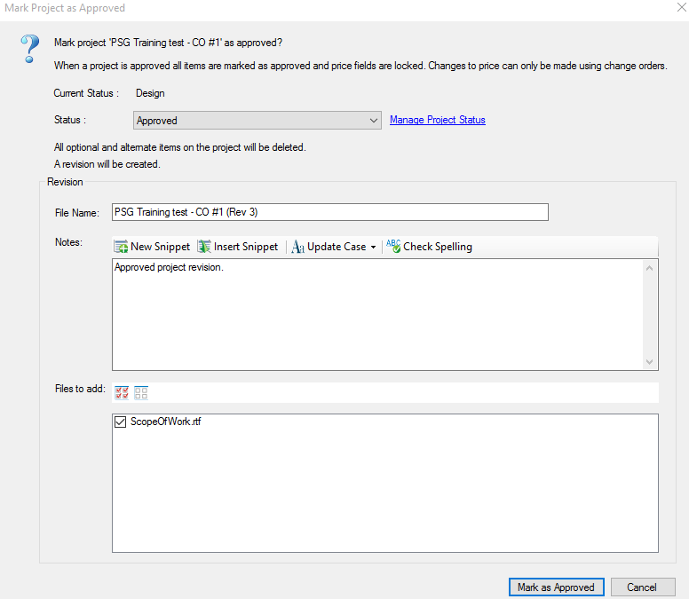Click the uncheck-all files icon
The height and width of the screenshot is (599, 689).
point(141,392)
